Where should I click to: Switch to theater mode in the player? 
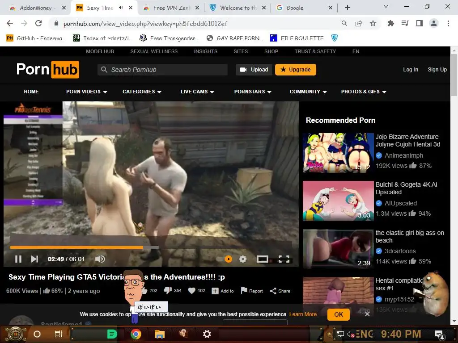(262, 259)
